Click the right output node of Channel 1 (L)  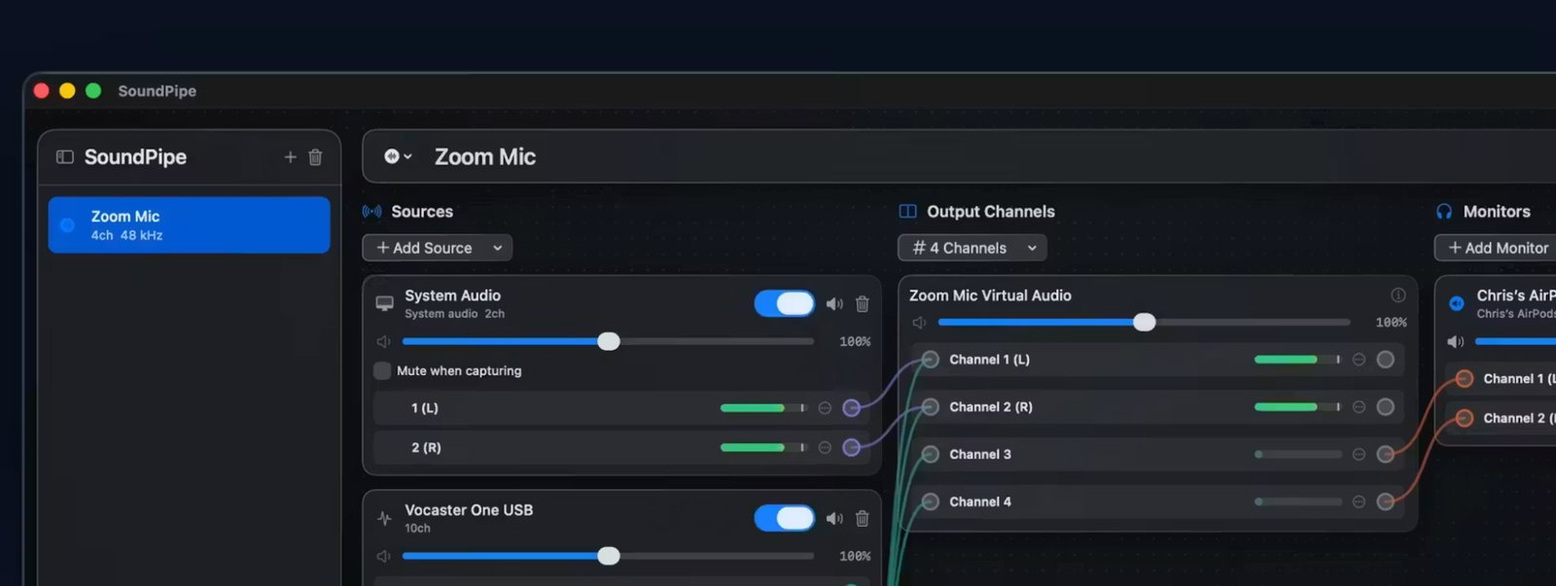coord(1386,360)
